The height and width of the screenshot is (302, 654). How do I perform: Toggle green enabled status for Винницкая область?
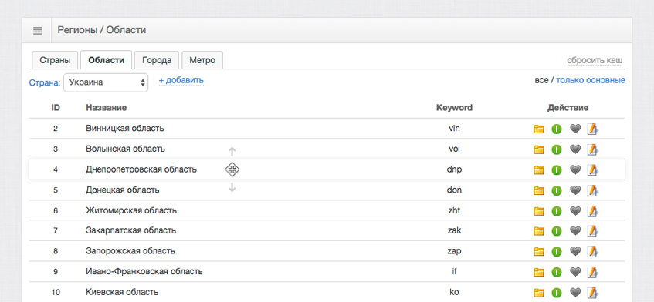[557, 129]
